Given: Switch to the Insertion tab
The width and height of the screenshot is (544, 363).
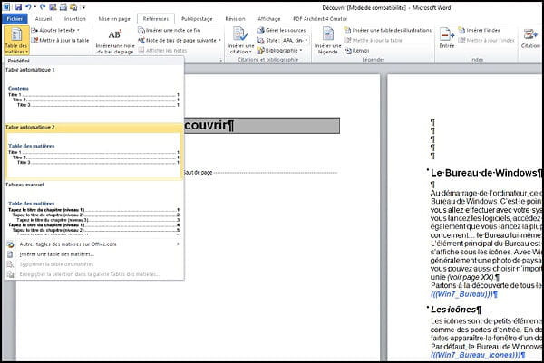Looking at the screenshot, I should click(74, 19).
